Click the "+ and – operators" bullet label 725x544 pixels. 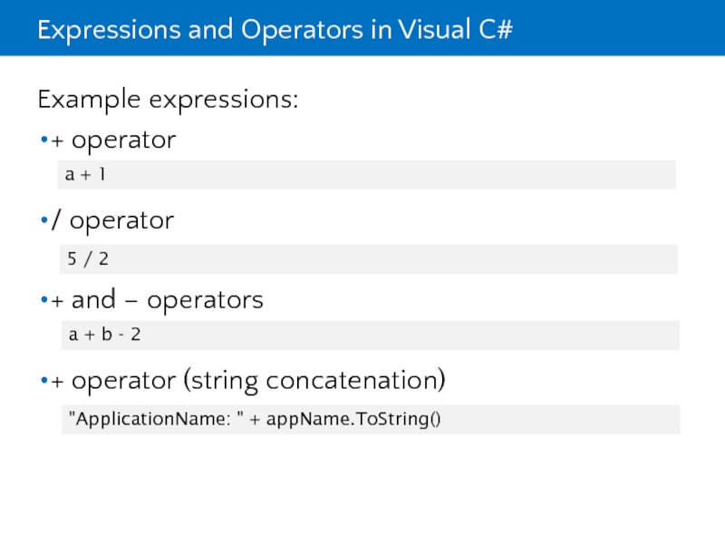click(157, 300)
